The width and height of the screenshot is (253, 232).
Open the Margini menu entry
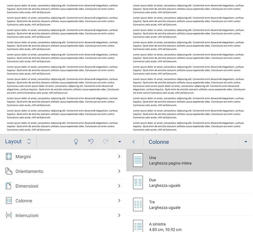pyautogui.click(x=63, y=157)
